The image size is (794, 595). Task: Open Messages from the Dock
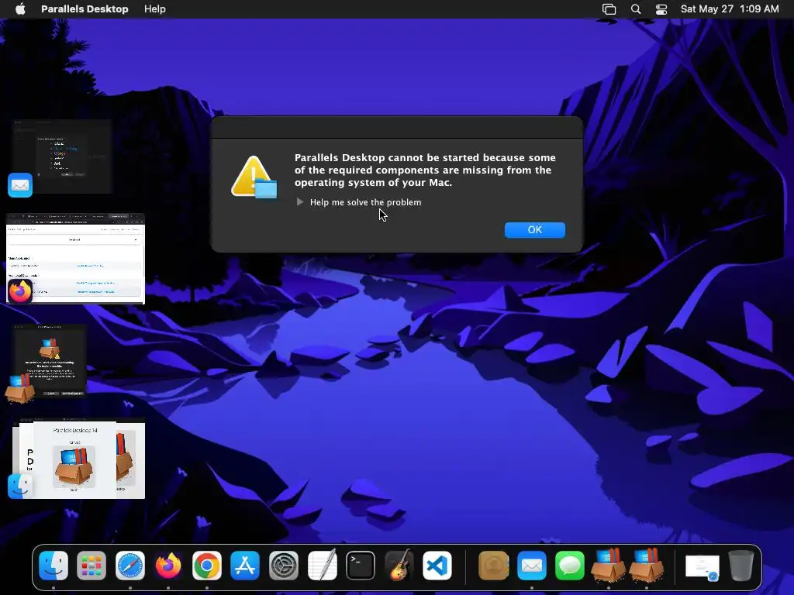point(570,565)
